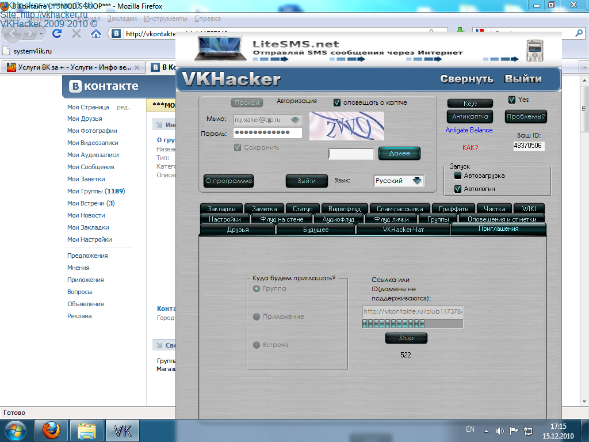Click the VKontakte logo in page header
The height and width of the screenshot is (442, 589).
(104, 86)
